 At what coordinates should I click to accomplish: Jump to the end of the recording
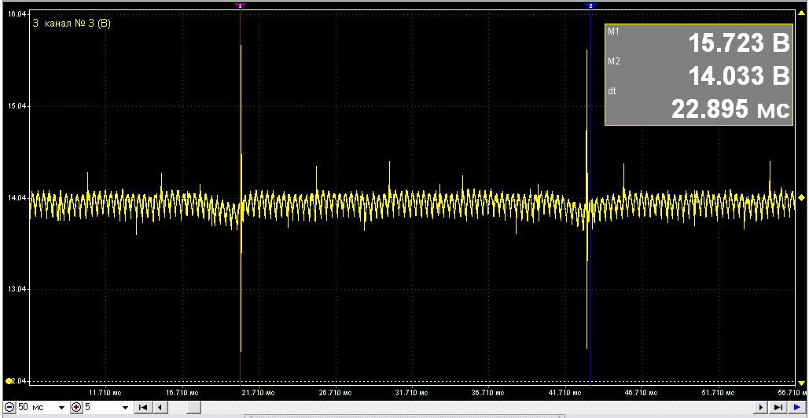[x=777, y=408]
